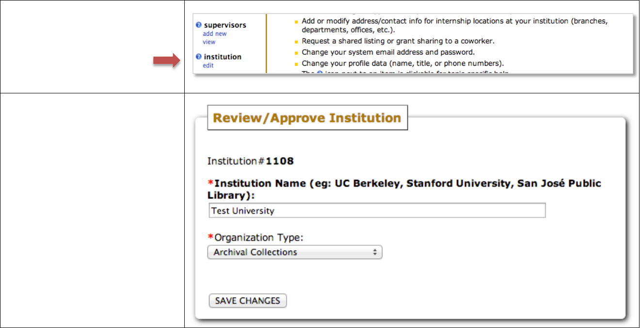Click yellow bullet before 'Change your system email'

pyautogui.click(x=296, y=53)
